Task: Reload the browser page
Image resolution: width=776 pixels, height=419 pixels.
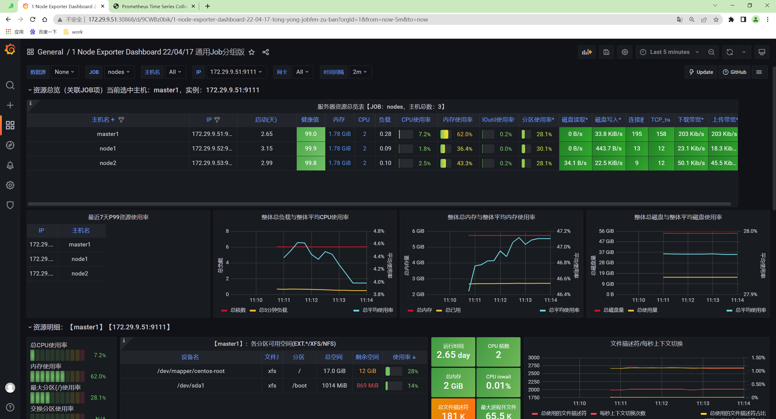Action: point(33,20)
